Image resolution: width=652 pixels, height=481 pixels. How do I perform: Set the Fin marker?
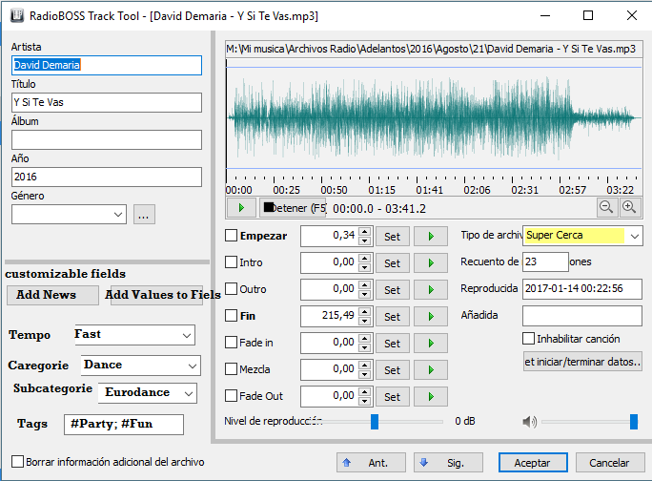click(x=392, y=317)
